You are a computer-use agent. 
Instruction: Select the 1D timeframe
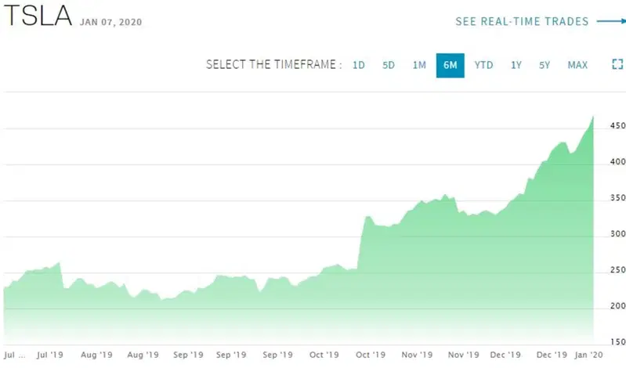[359, 65]
